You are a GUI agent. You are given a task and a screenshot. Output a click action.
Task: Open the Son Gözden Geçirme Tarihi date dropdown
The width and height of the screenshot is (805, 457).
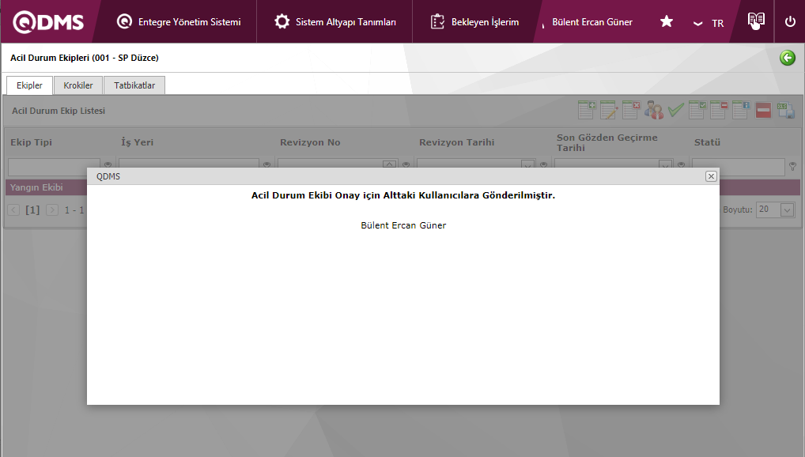(666, 166)
